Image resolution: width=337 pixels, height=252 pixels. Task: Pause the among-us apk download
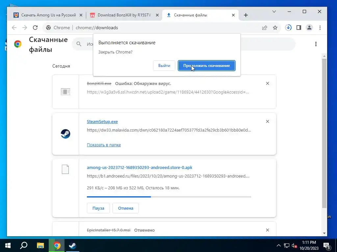[x=98, y=208]
